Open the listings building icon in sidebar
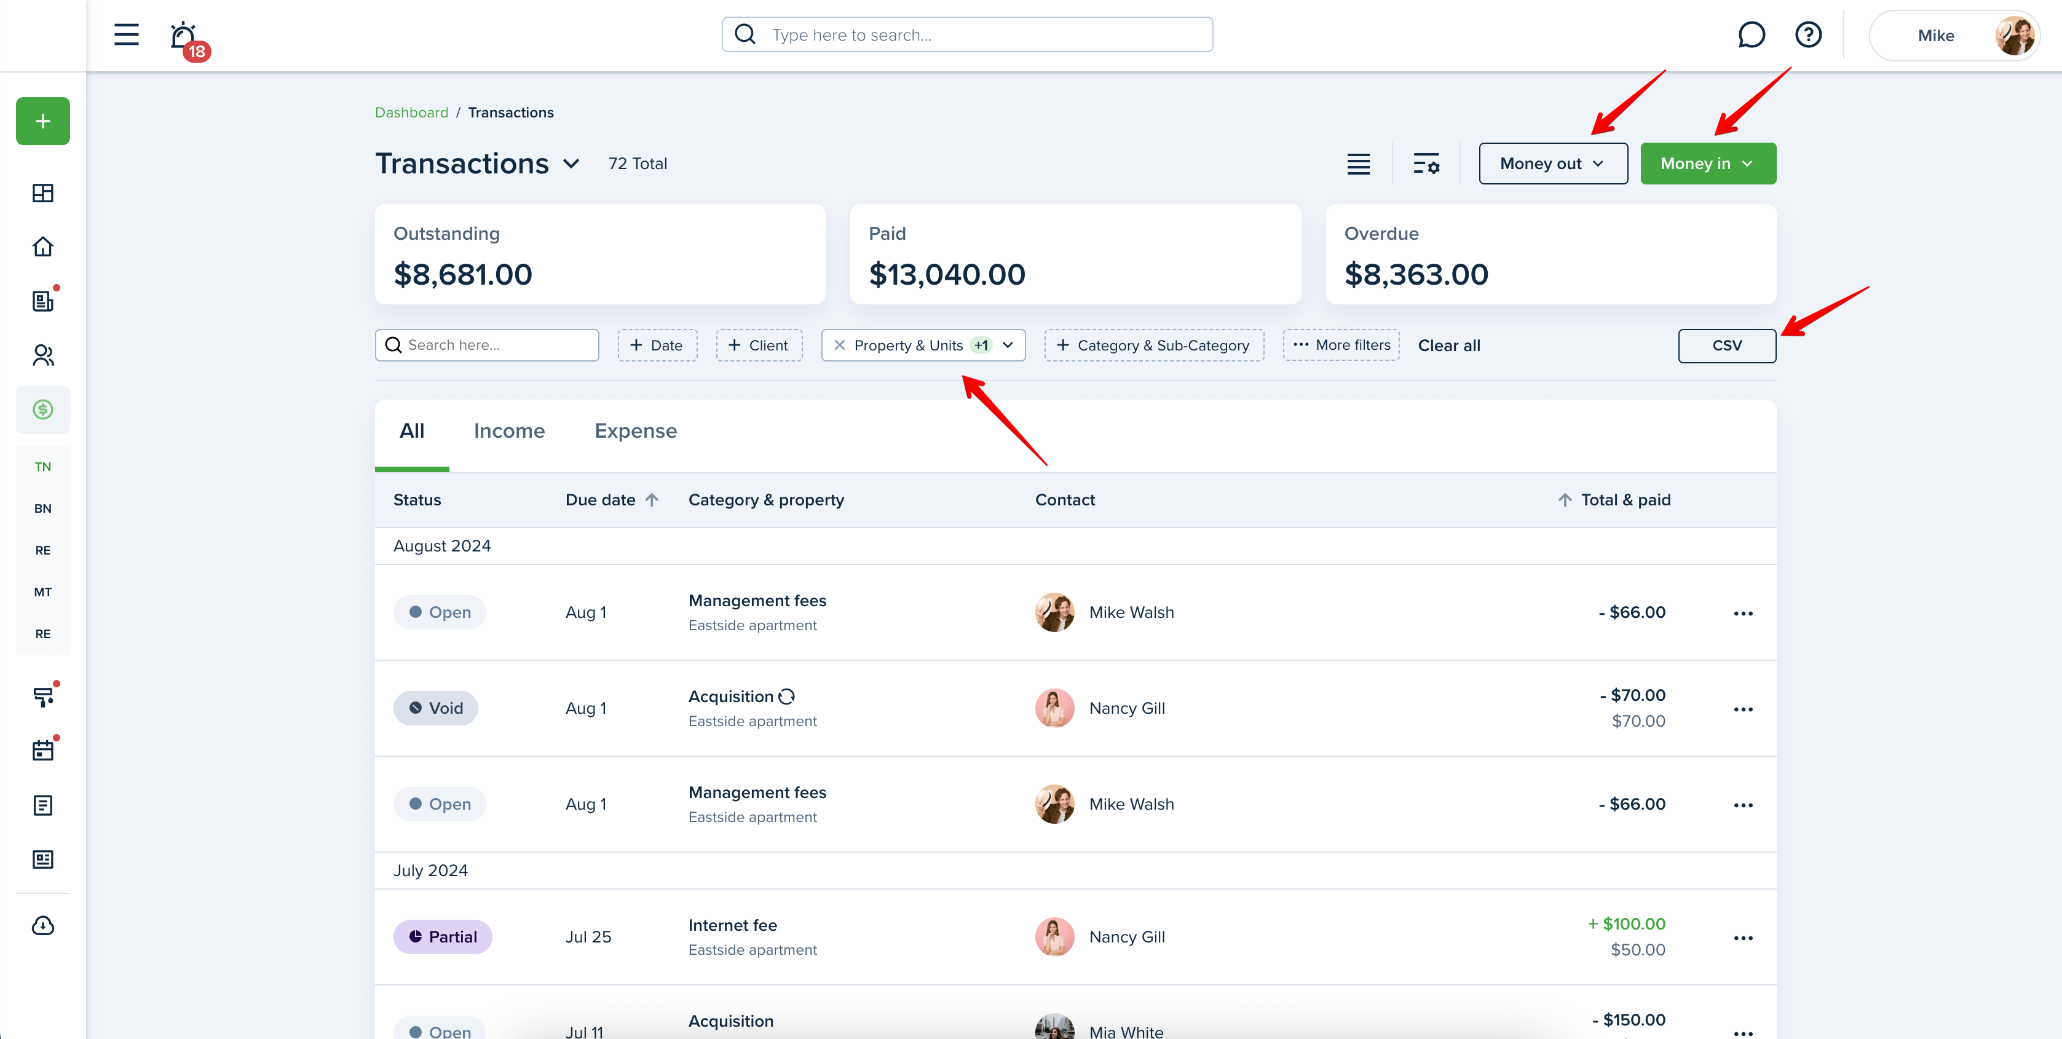Image resolution: width=2062 pixels, height=1039 pixels. coord(43,301)
